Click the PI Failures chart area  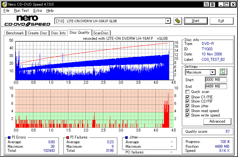click(94, 108)
